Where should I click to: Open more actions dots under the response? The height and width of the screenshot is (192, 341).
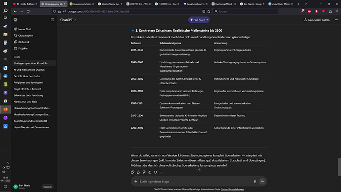(161, 172)
